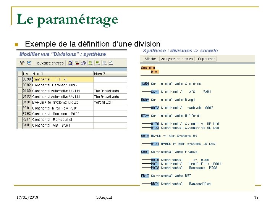This screenshot has height=206, width=275.
Task: Toggle display/change mode pencil icon
Action: (22, 63)
